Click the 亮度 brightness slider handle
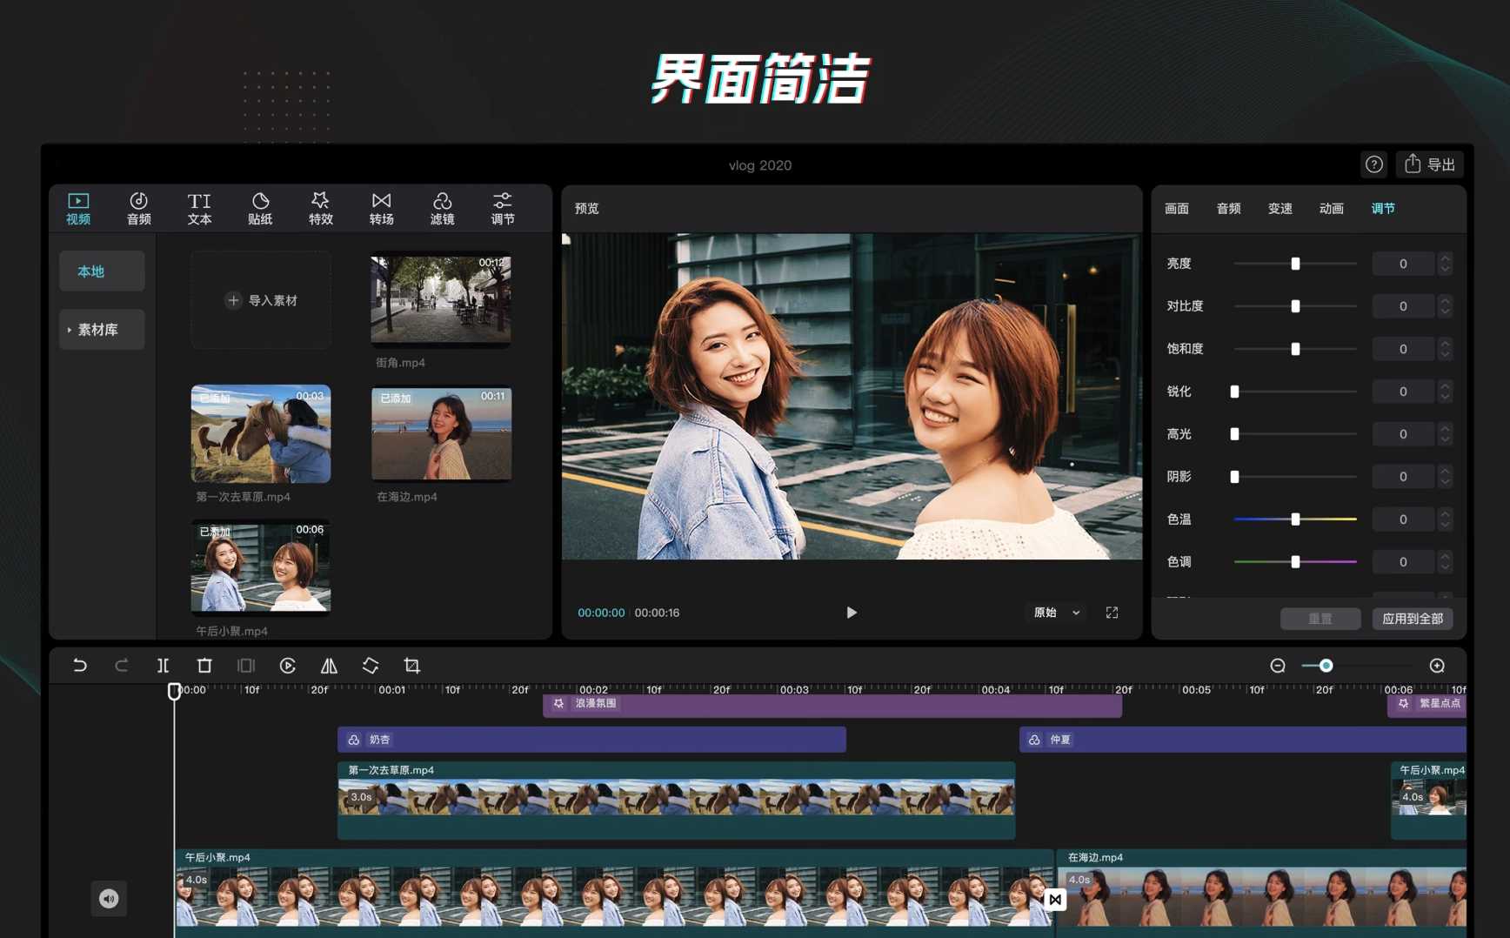1510x938 pixels. pos(1295,264)
